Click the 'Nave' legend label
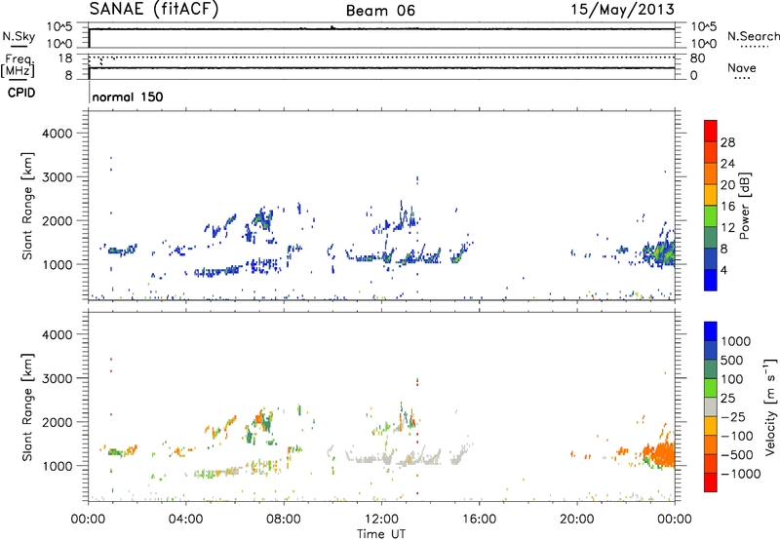The image size is (780, 540). pyautogui.click(x=742, y=67)
